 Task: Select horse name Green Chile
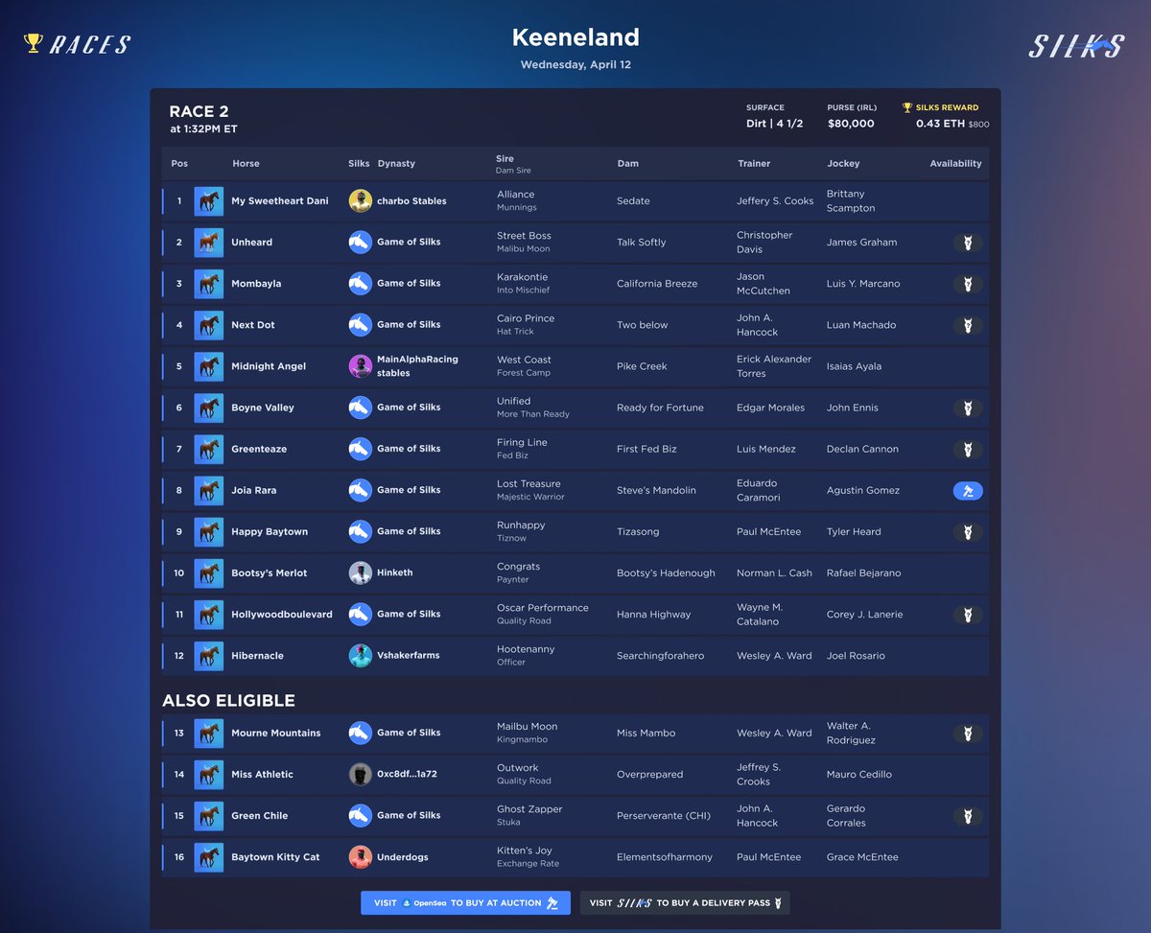[x=259, y=815]
